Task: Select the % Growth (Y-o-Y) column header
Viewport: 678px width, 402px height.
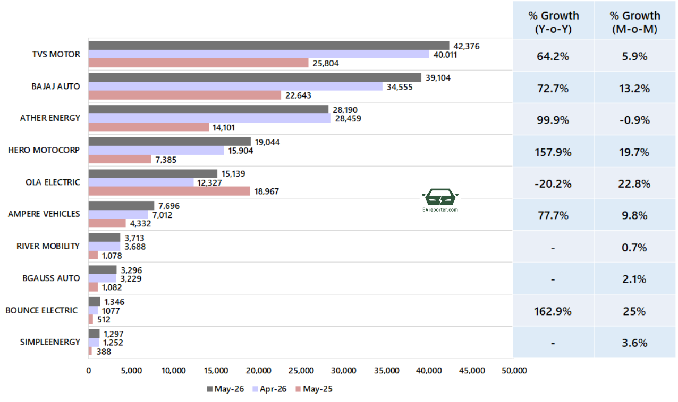Action: coord(553,22)
